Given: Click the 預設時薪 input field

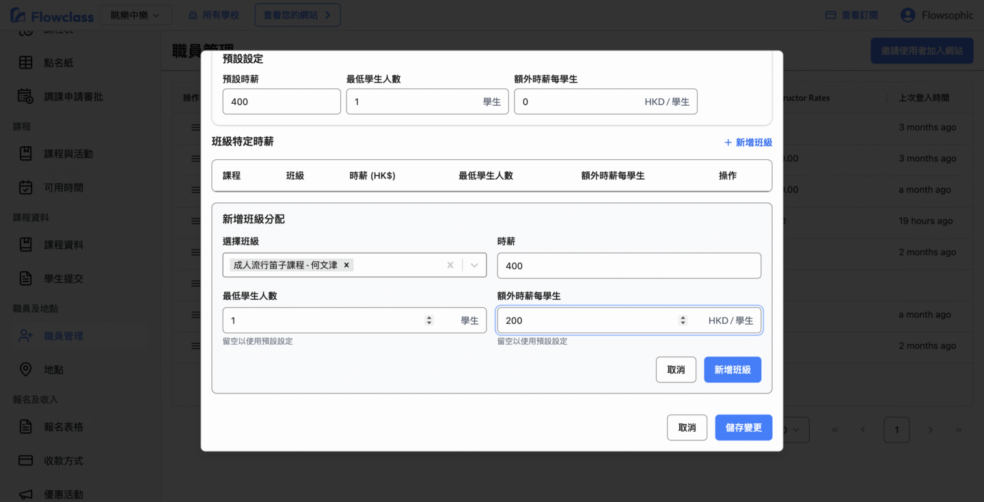Looking at the screenshot, I should (282, 102).
